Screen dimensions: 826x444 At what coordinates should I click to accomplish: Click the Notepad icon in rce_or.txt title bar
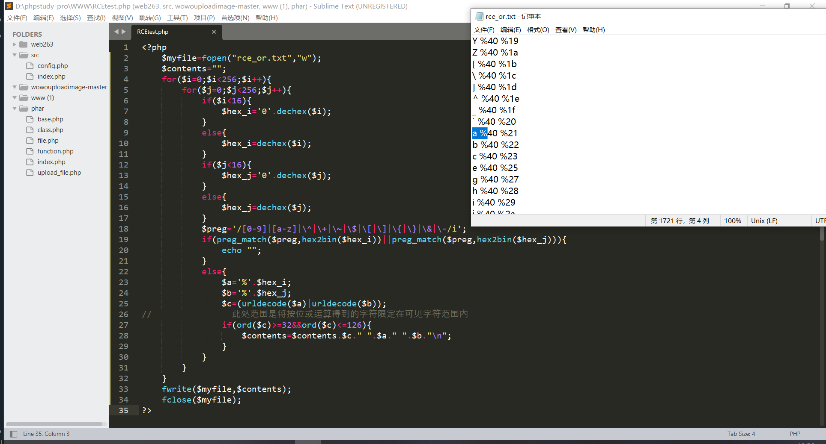(479, 16)
